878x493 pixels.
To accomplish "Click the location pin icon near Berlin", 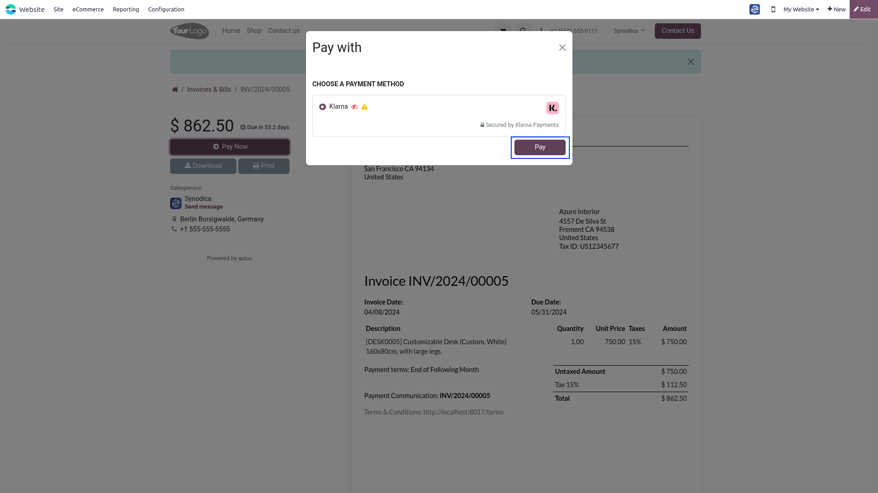I will pos(174,219).
